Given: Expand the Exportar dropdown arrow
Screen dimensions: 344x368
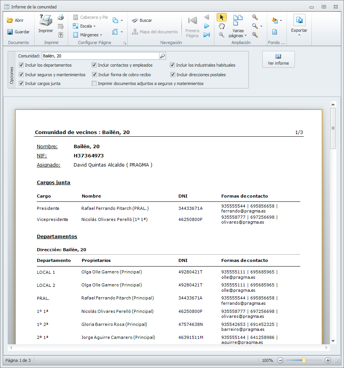Looking at the screenshot, I should (300, 35).
